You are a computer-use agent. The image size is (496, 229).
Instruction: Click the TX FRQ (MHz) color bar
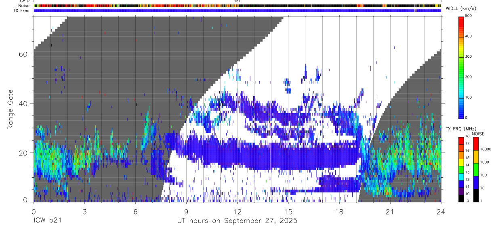461,169
